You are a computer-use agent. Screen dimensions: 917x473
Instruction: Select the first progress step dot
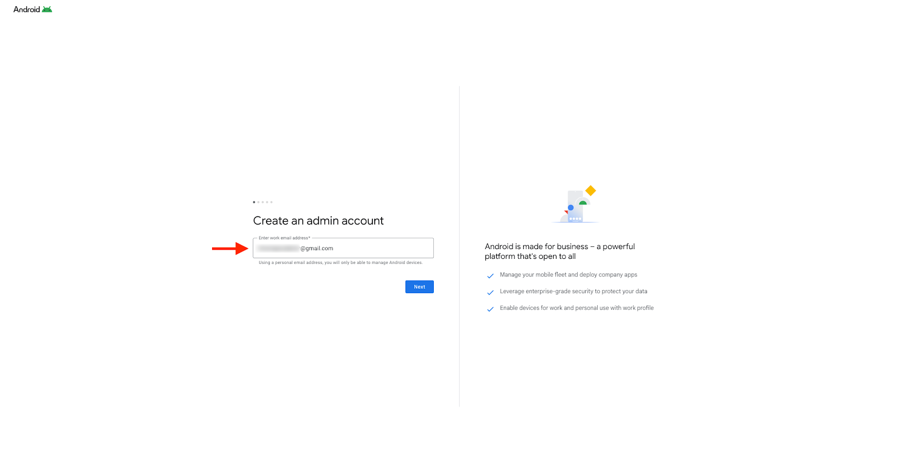(x=254, y=202)
